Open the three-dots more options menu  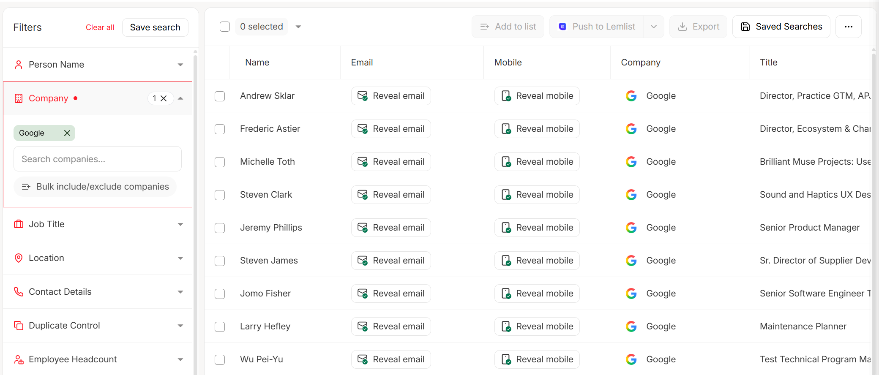tap(848, 27)
